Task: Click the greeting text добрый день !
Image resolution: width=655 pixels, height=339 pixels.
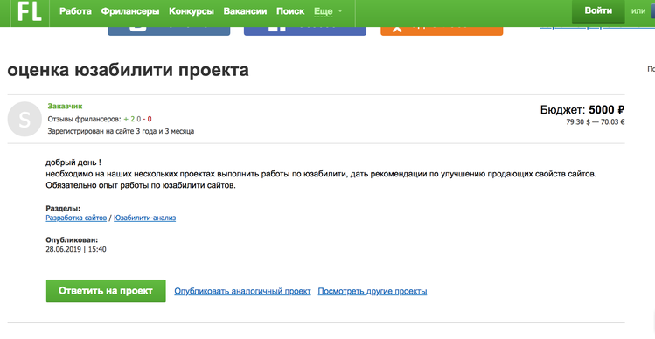Action: point(73,163)
